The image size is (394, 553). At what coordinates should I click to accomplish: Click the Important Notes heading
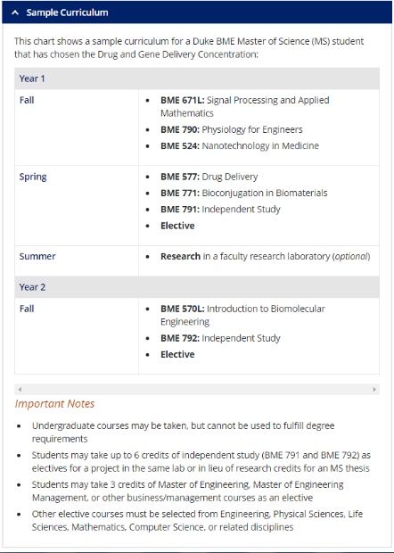54,403
